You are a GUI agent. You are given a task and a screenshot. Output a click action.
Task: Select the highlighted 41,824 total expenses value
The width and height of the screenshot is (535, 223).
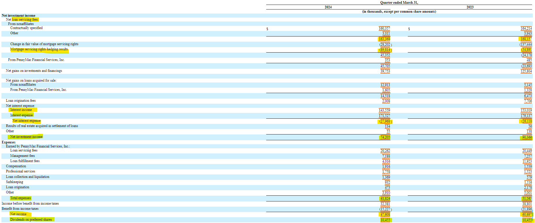pos(385,199)
